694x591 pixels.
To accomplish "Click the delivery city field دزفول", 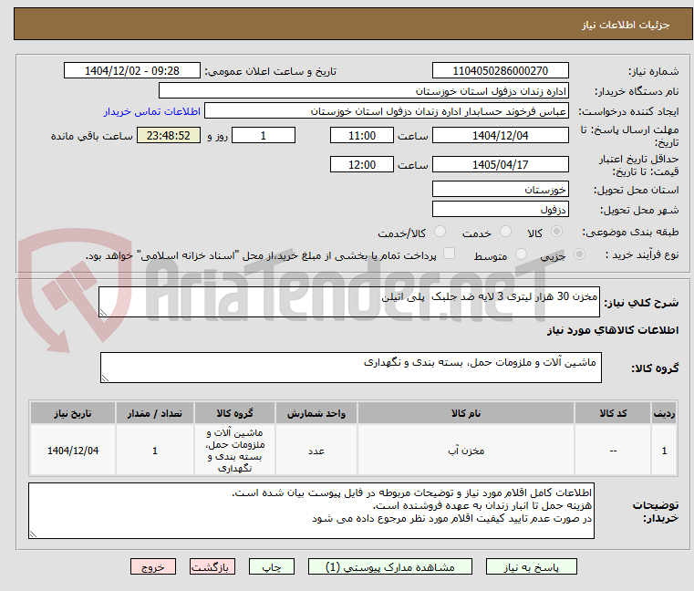I will point(500,209).
